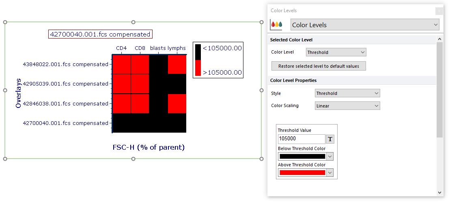This screenshot has height=202, width=450.
Task: Click the Threshold Value input field
Action: [301, 139]
